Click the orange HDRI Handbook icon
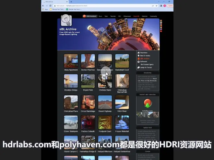Screen dimensions: 214x160 pyautogui.click(x=84, y=16)
